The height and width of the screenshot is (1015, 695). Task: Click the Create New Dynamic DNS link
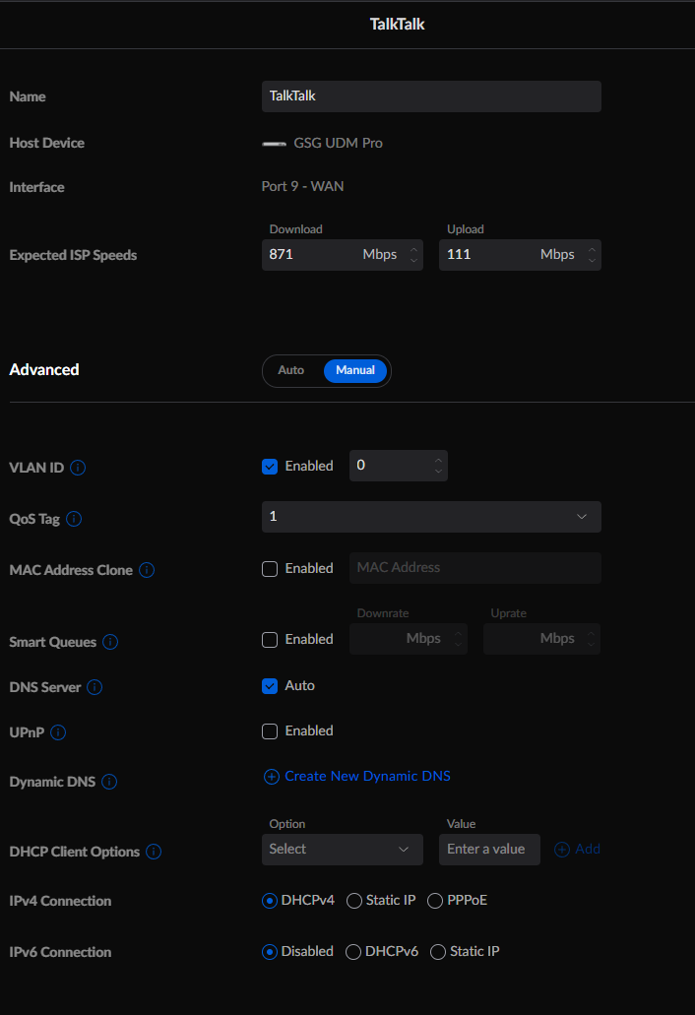point(357,777)
